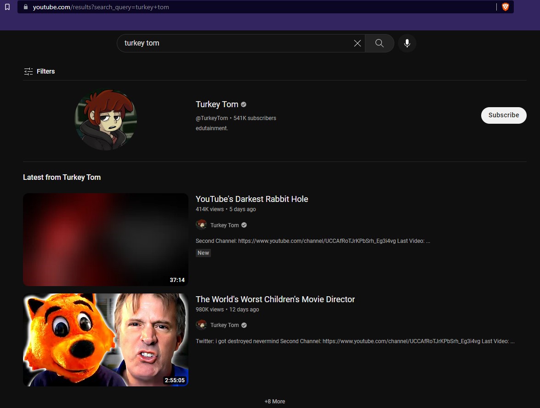Screen dimensions: 540x408
Task: Start voice search with microphone icon
Action: [x=407, y=43]
